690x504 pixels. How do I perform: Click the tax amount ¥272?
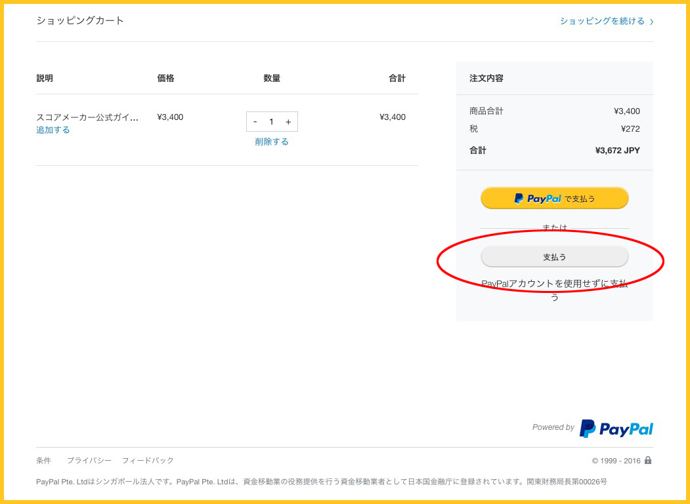point(630,128)
